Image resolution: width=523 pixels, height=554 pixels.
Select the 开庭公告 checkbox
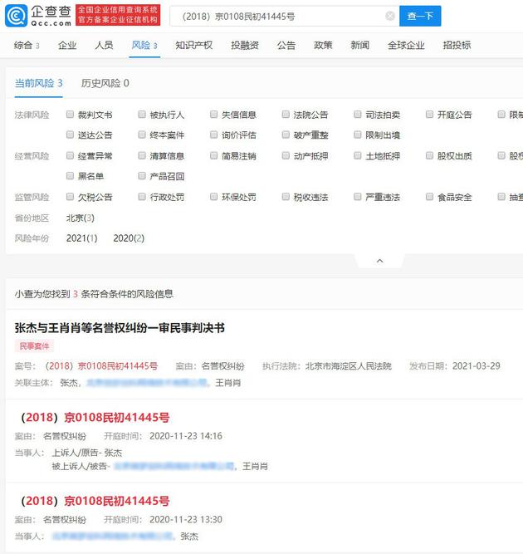429,115
